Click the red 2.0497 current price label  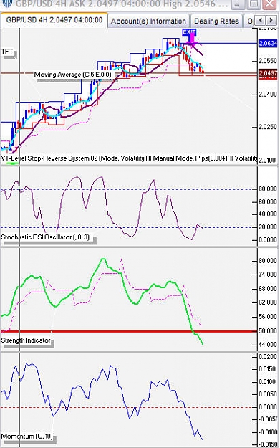[268, 73]
